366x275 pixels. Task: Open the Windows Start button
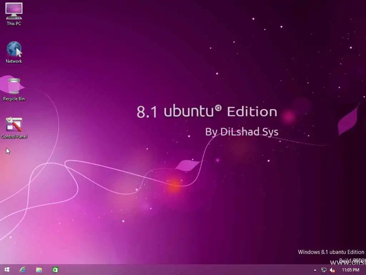click(x=7, y=270)
